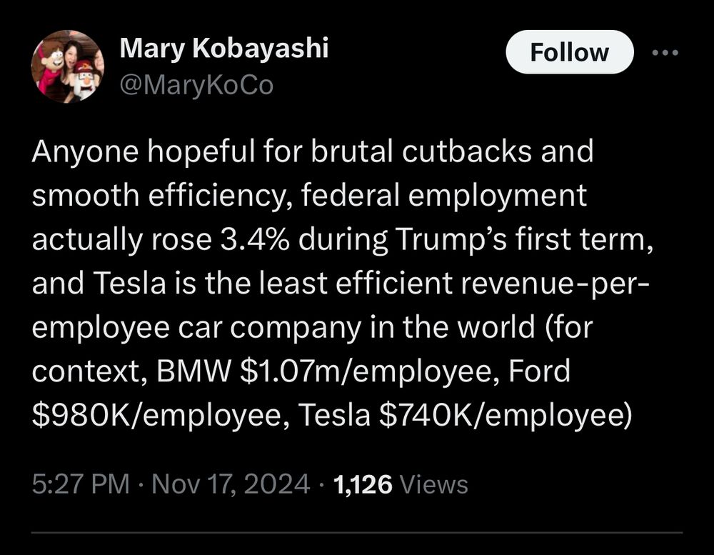This screenshot has height=555, width=714.
Task: Click the 1,126 view count number
Action: tap(363, 484)
